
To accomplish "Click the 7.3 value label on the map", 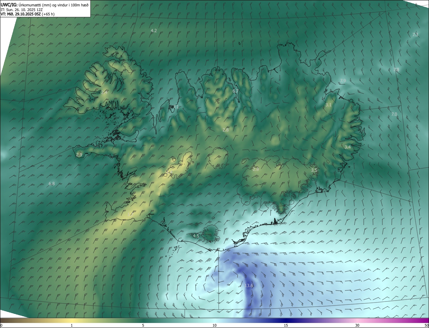I will pos(415,35).
